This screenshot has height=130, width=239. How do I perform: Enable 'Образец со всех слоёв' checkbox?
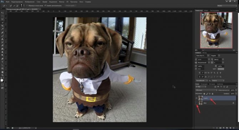(x=27, y=6)
